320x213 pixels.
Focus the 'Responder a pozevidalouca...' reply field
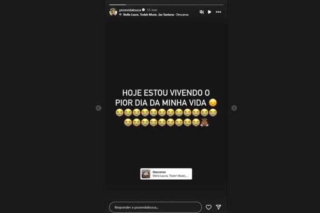pyautogui.click(x=156, y=207)
